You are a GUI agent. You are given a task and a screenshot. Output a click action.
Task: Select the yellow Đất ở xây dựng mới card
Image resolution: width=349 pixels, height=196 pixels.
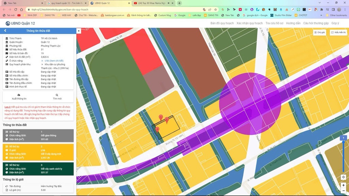(x=38, y=152)
